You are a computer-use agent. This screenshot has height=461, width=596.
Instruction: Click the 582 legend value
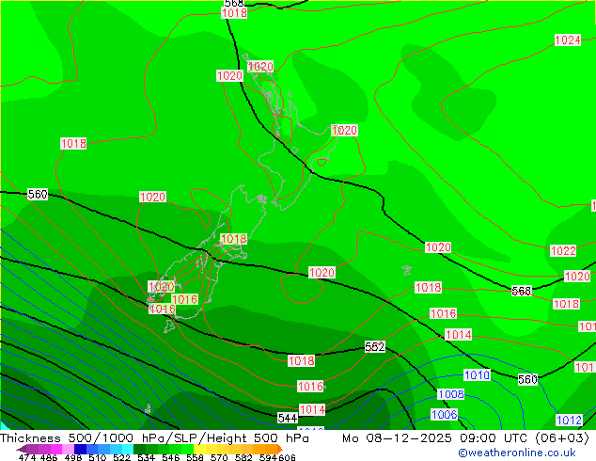click(243, 457)
